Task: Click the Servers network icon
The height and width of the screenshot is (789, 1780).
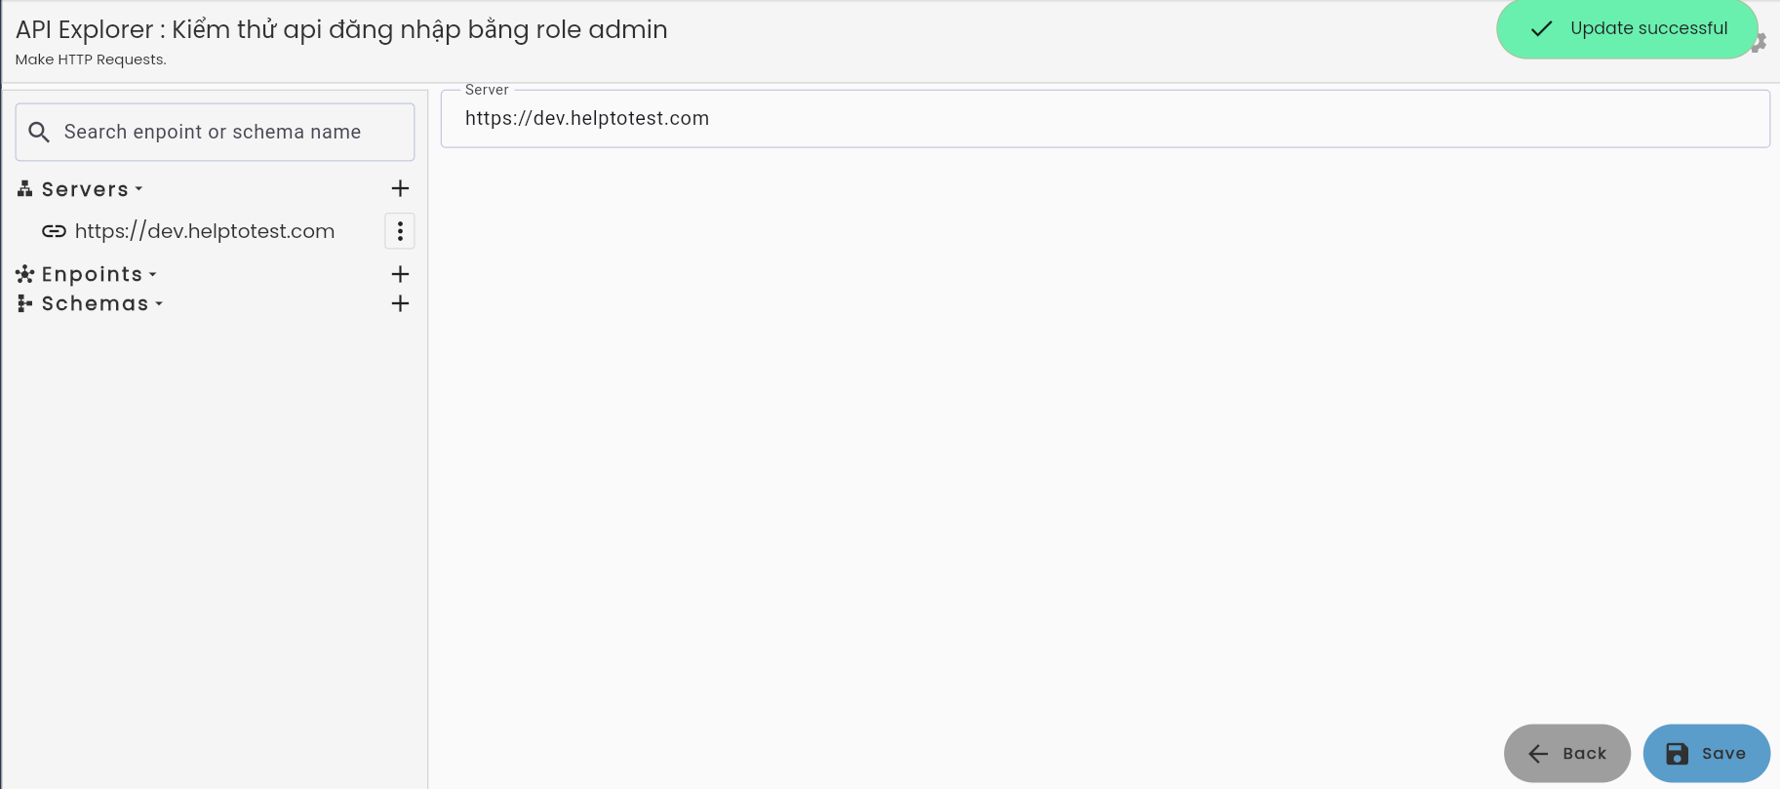Action: pyautogui.click(x=25, y=189)
